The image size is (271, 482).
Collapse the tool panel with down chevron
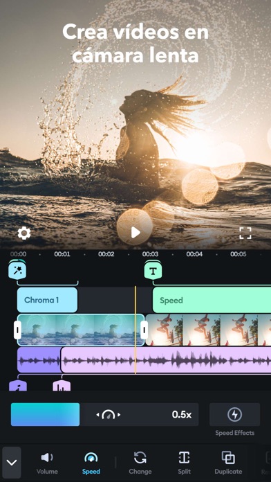click(12, 463)
